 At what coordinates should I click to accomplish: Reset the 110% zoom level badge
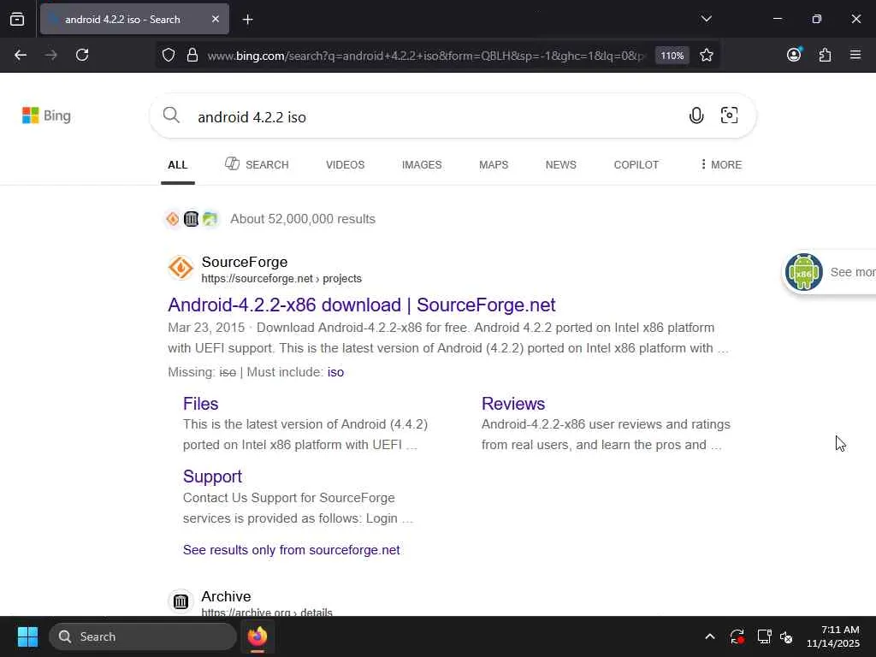[x=672, y=56]
